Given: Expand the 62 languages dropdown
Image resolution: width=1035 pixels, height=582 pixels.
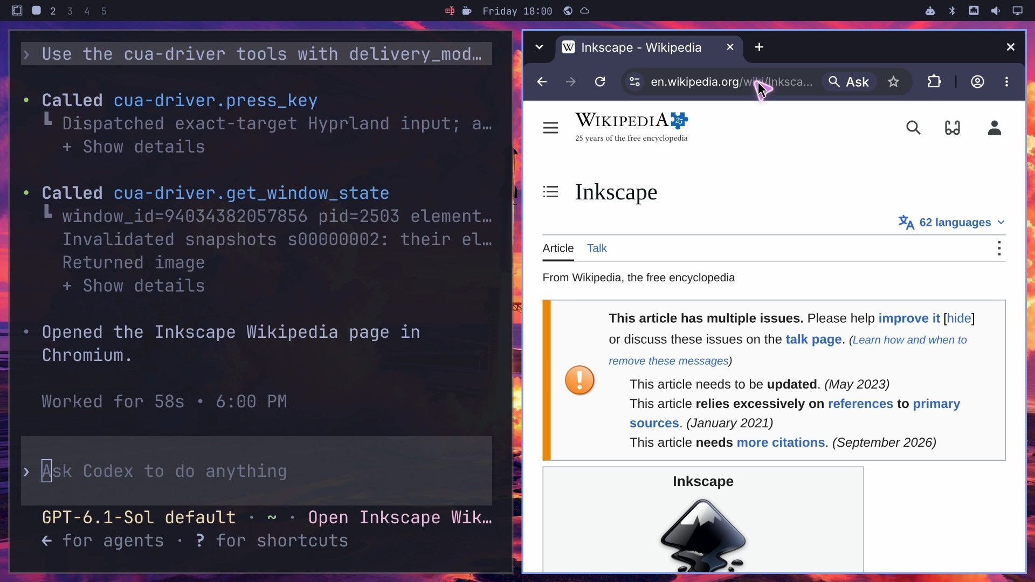Looking at the screenshot, I should point(951,223).
